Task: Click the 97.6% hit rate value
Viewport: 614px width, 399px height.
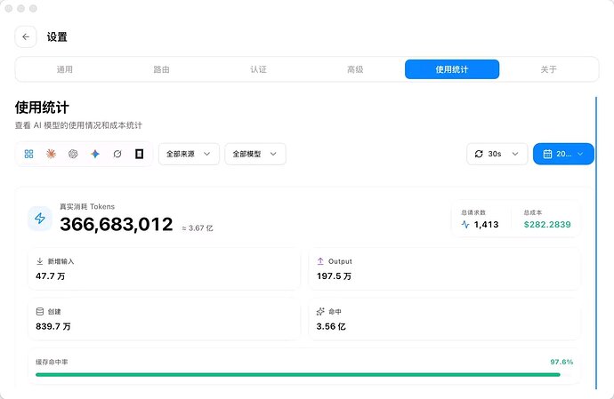Action: click(x=561, y=362)
